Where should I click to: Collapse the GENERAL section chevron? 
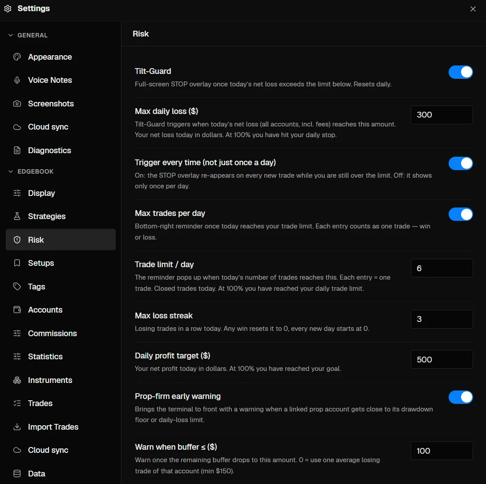pos(11,35)
